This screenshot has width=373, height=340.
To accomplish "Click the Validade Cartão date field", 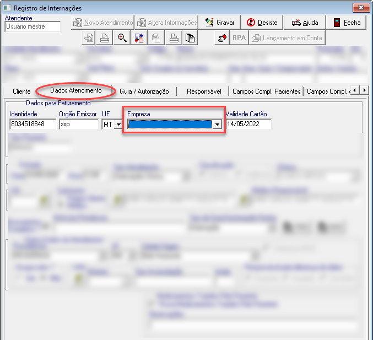I will click(248, 124).
